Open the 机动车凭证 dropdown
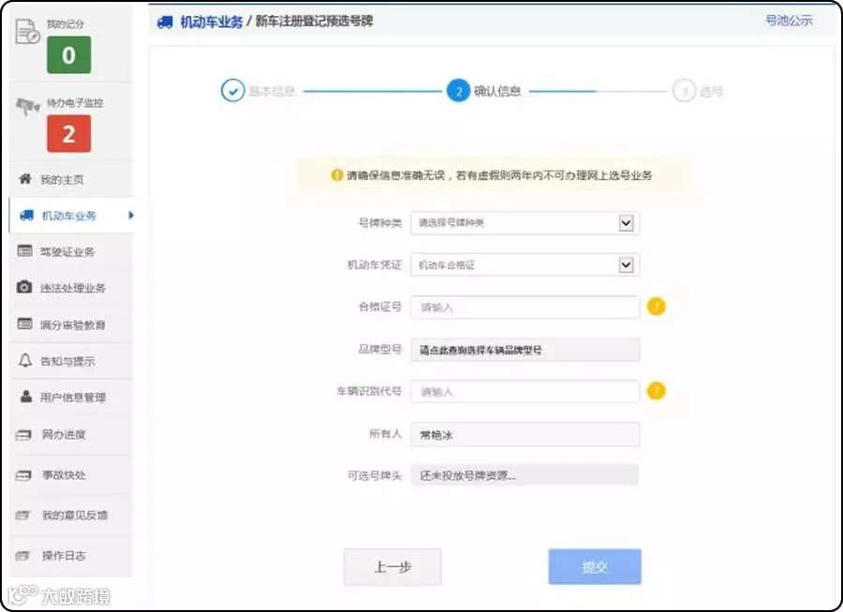Viewport: 843px width, 612px height. [525, 264]
